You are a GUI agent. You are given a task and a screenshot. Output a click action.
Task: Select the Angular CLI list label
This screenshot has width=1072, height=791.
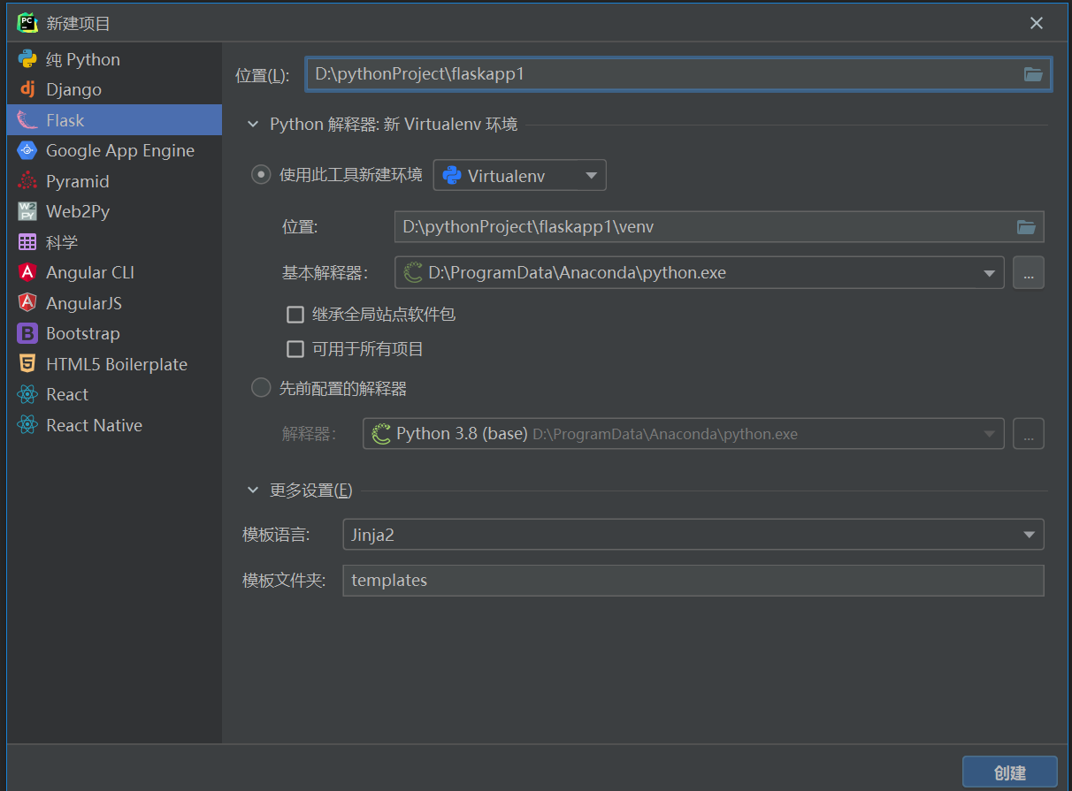coord(90,272)
